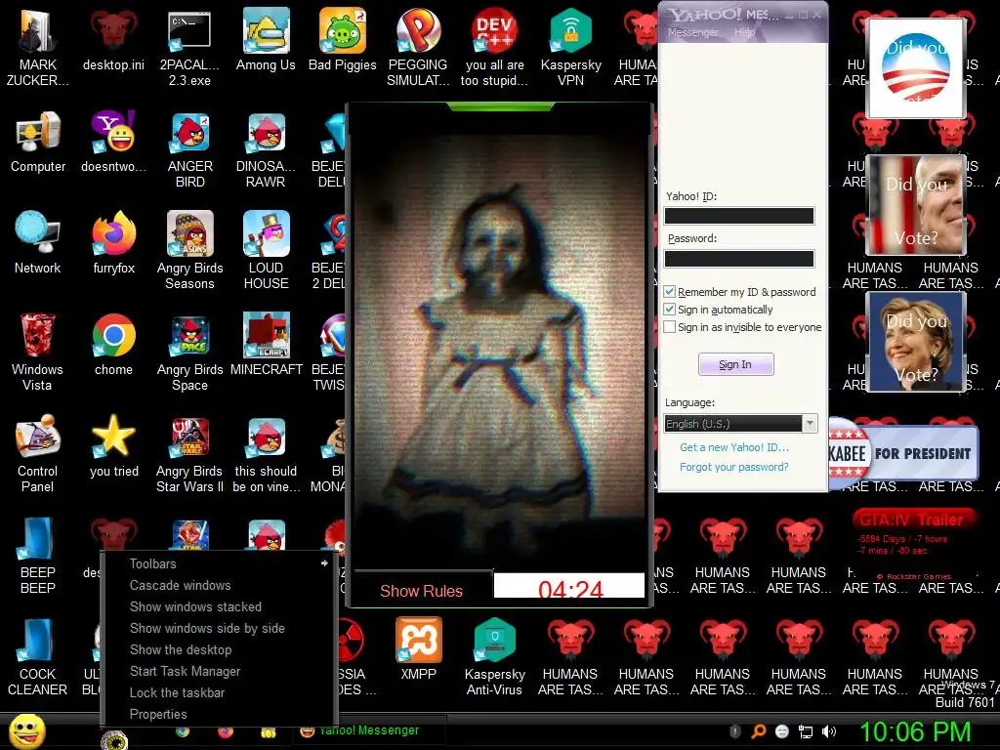Screen dimensions: 1000x750
Task: Open the MARK ZUCKER... desktop icon
Action: tap(38, 48)
